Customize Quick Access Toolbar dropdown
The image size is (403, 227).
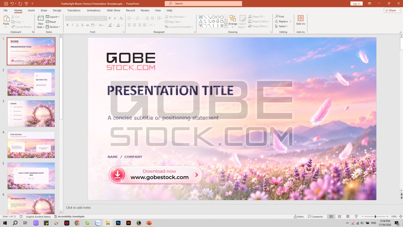[x=33, y=3]
